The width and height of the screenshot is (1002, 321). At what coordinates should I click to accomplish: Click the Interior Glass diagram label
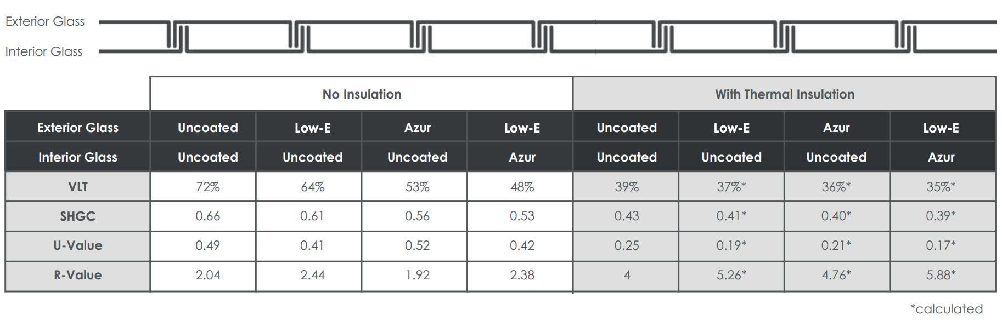click(x=44, y=51)
